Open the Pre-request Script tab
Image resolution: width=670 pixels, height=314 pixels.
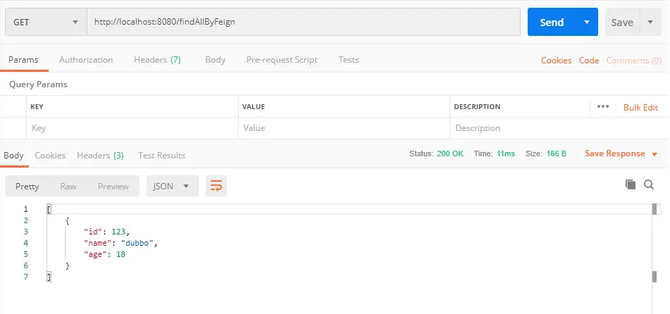click(x=282, y=60)
